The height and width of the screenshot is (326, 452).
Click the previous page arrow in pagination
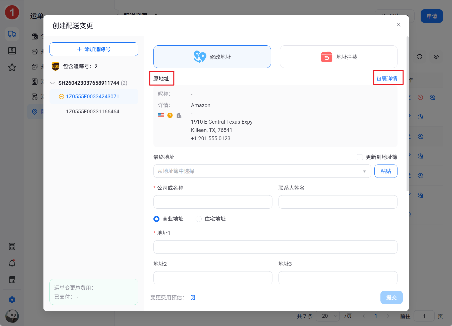364,316
